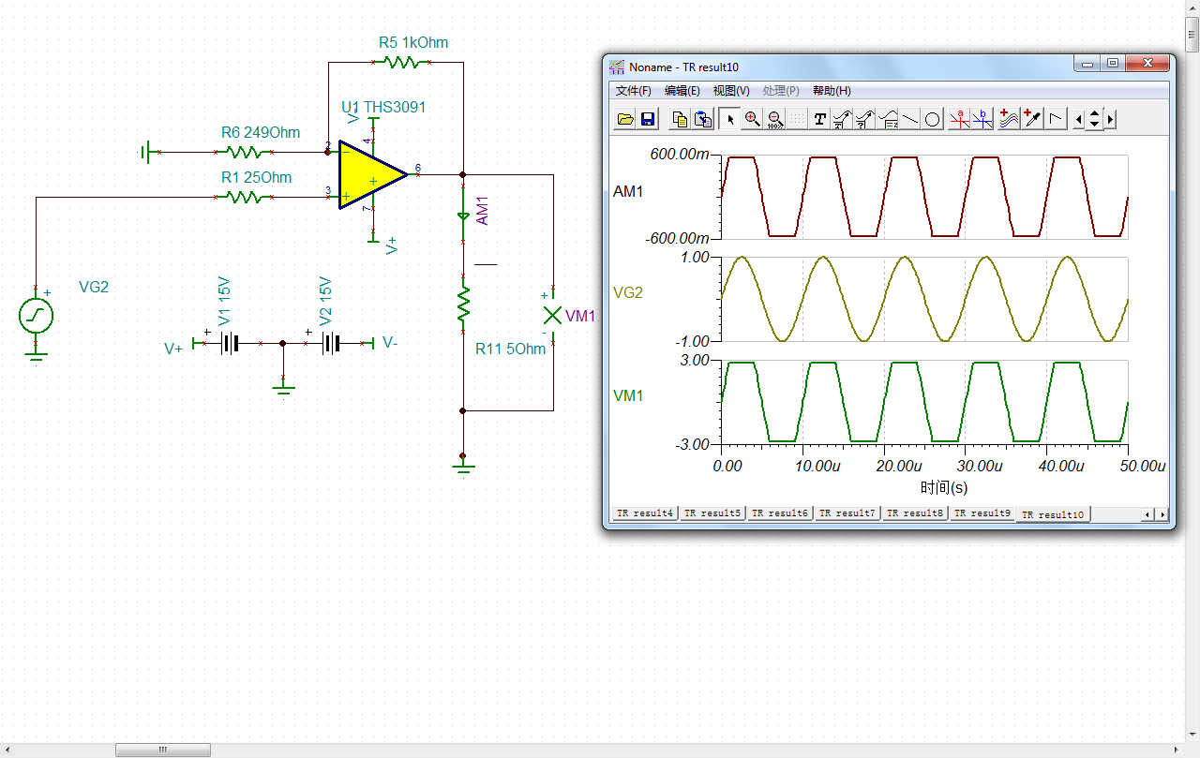Activate the zoom in magnifier tool
Viewport: 1200px width, 758px height.
tap(752, 119)
